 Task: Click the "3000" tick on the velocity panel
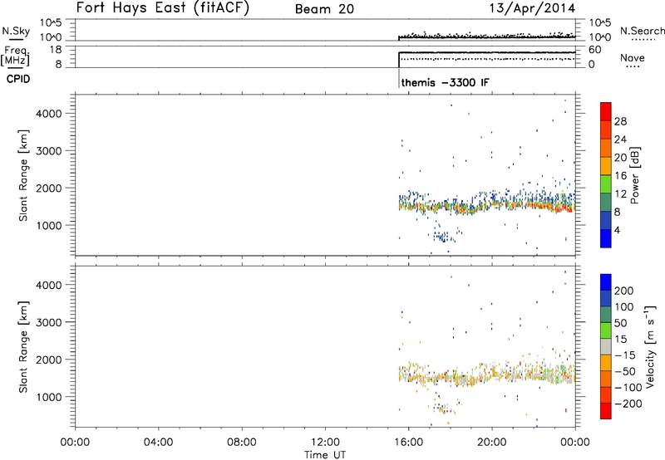(x=48, y=322)
